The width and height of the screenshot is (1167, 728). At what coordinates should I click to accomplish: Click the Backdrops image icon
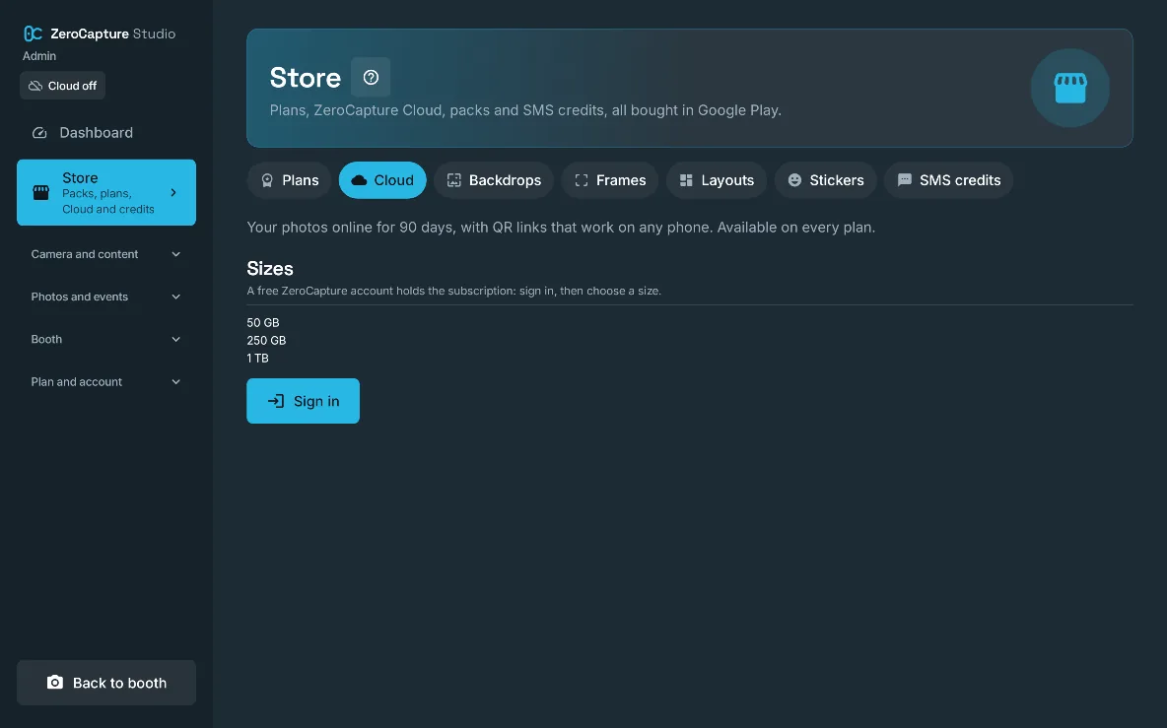click(x=454, y=180)
